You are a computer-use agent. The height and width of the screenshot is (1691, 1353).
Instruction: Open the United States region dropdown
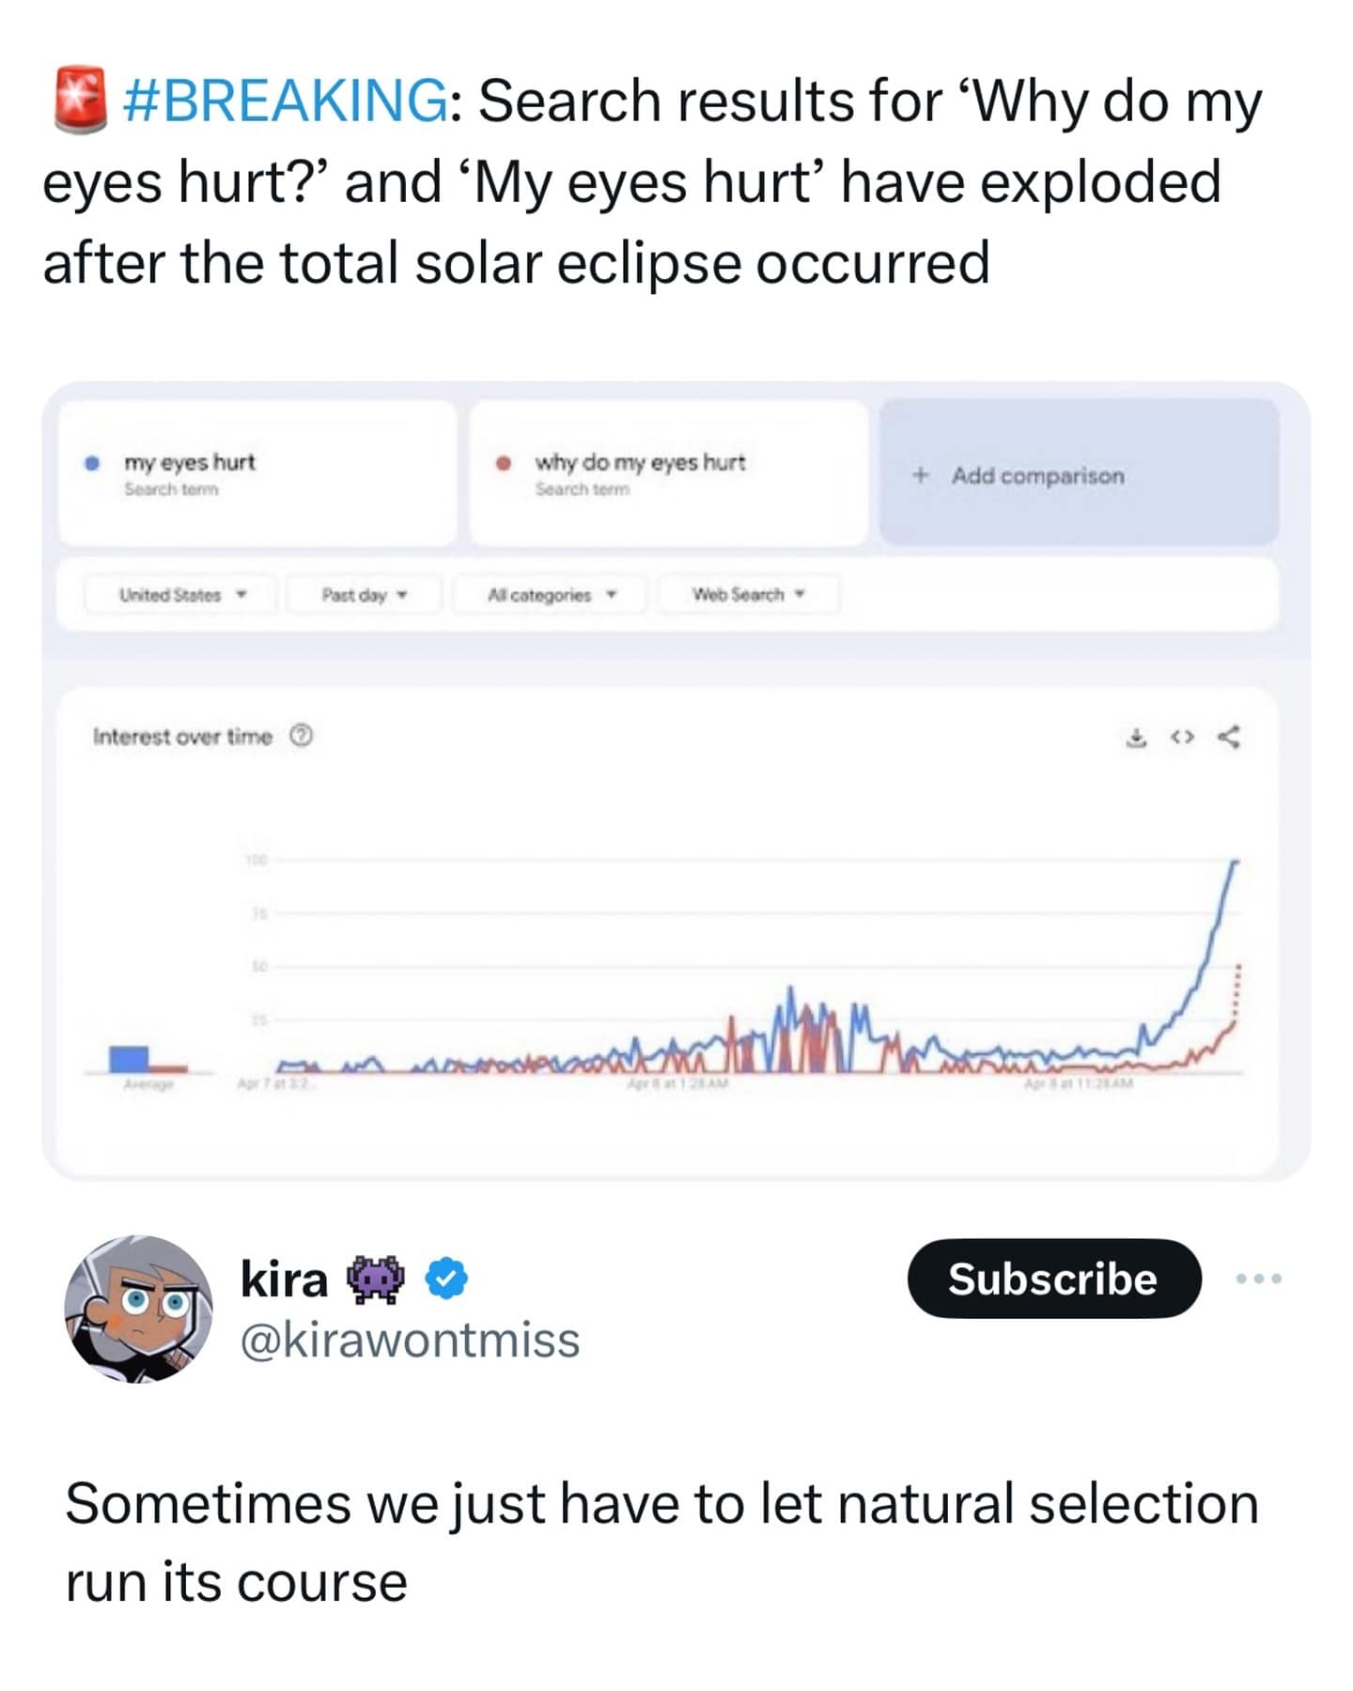pyautogui.click(x=181, y=595)
